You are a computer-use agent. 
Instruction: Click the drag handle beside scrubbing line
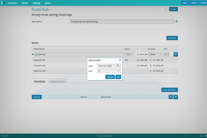pyautogui.click(x=33, y=54)
